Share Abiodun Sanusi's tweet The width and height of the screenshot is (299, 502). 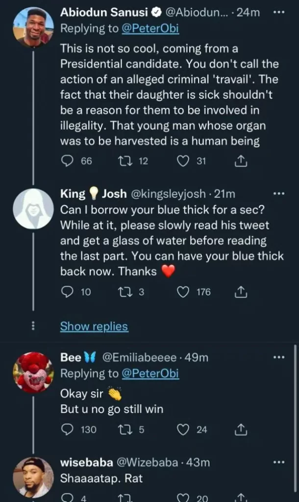coord(240,161)
